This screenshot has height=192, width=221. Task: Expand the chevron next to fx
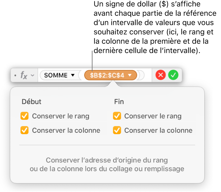32,75
